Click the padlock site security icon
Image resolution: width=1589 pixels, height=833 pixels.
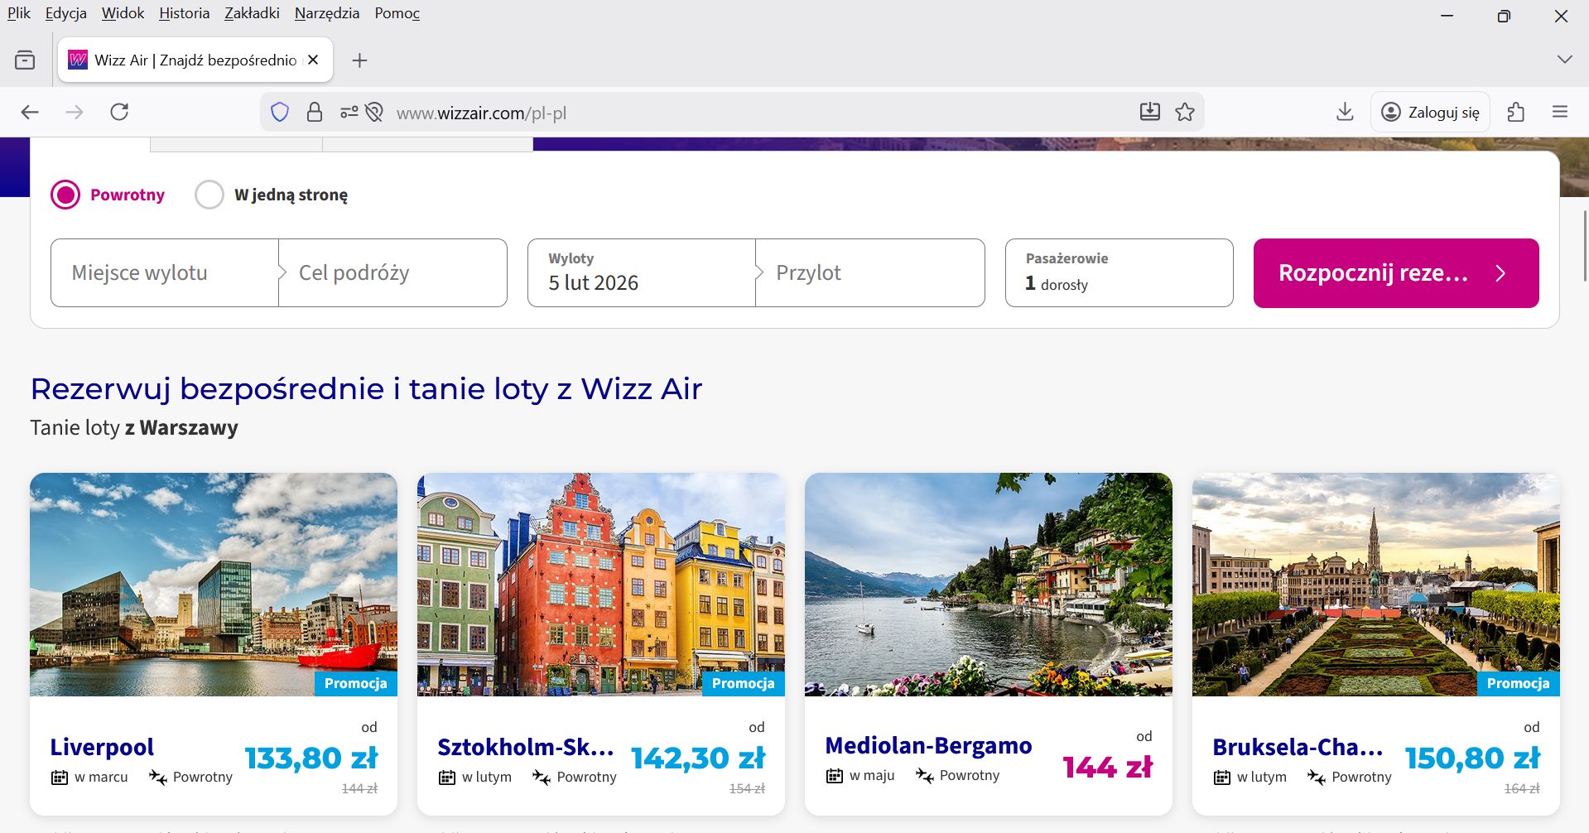click(315, 112)
